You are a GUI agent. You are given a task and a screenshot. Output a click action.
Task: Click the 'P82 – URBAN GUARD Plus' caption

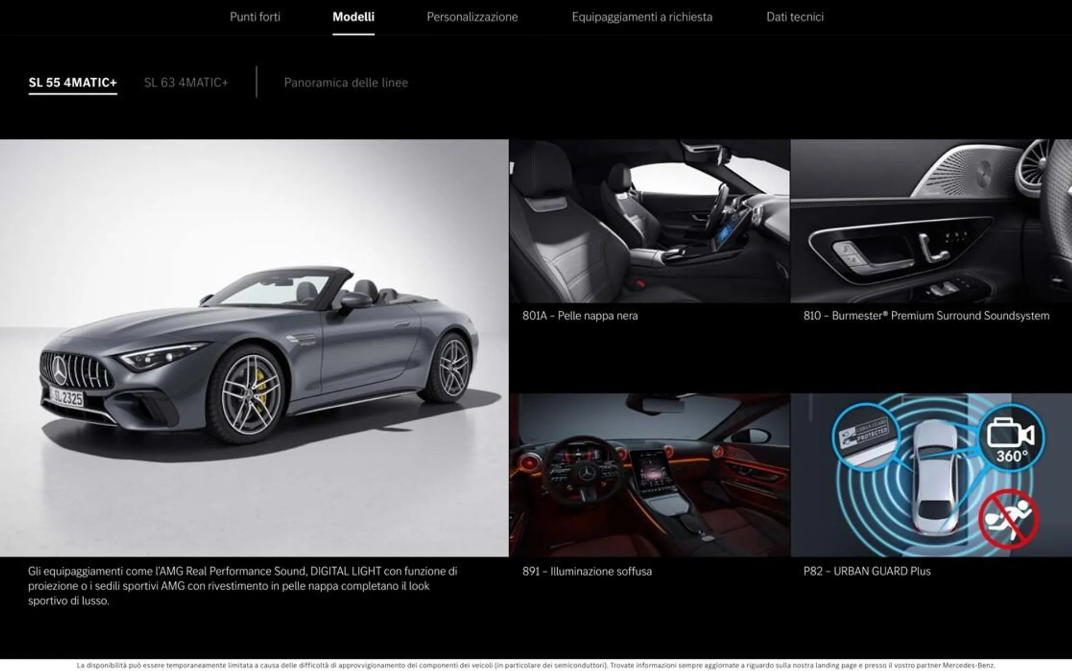[867, 571]
